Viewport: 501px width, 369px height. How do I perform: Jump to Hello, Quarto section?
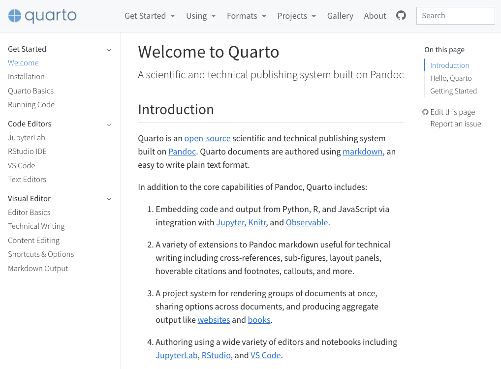(x=451, y=78)
